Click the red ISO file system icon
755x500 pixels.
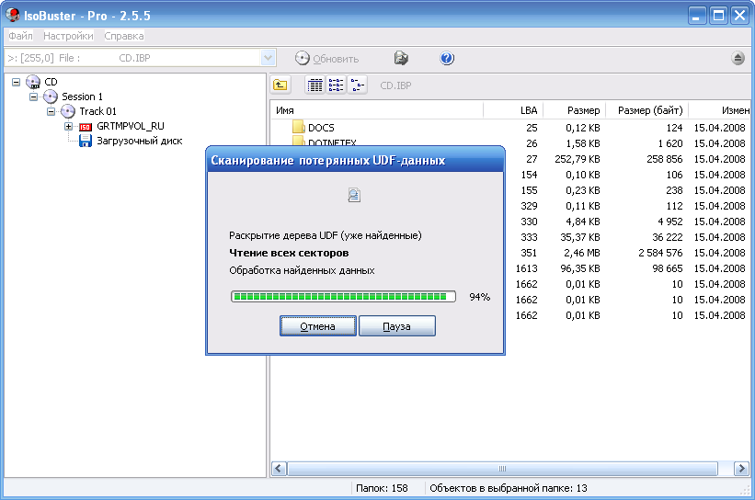click(x=86, y=127)
